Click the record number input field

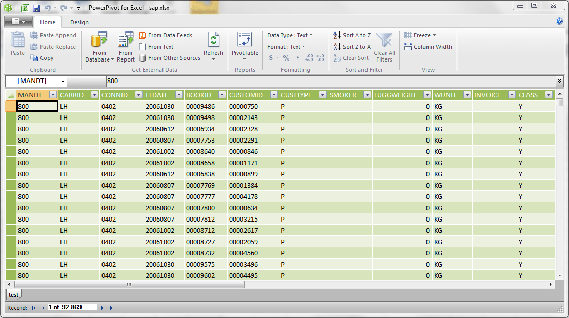click(73, 307)
